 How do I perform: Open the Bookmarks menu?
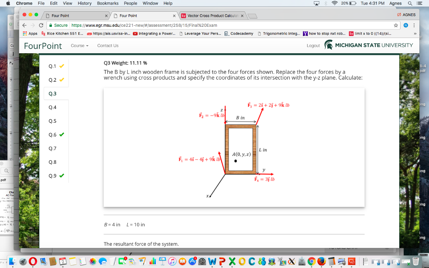tap(108, 3)
